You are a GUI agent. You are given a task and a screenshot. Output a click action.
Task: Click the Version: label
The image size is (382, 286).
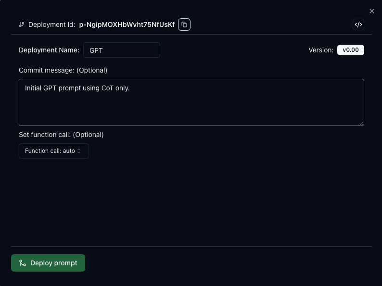point(321,50)
